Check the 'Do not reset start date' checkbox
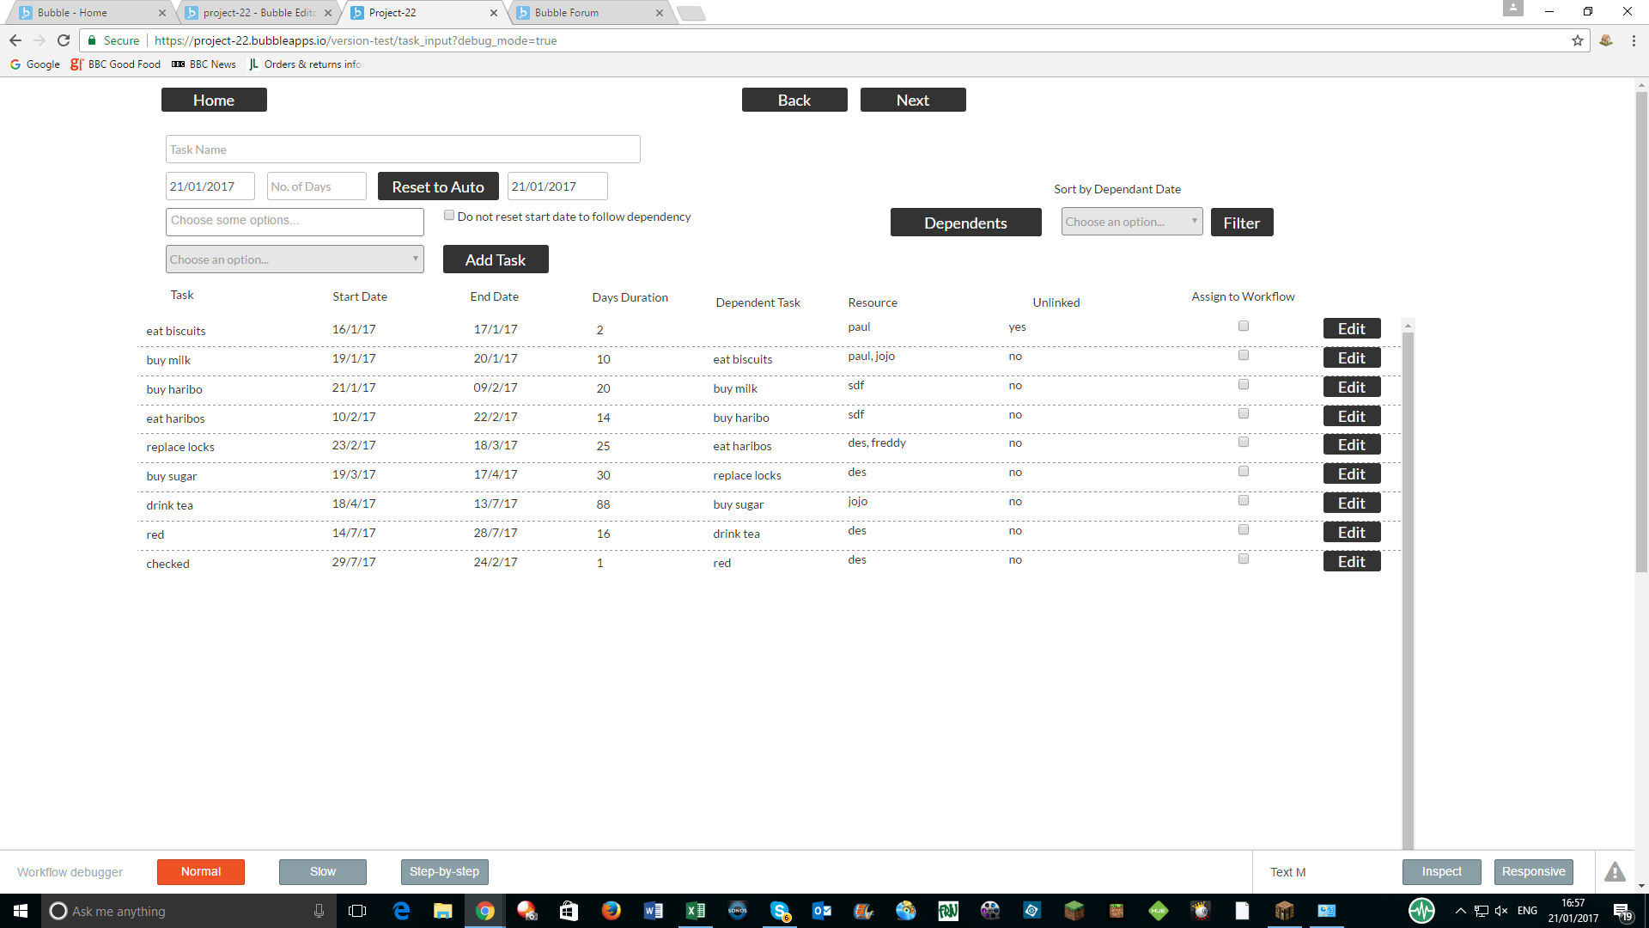Screen dimensions: 1649x928 pyautogui.click(x=449, y=216)
